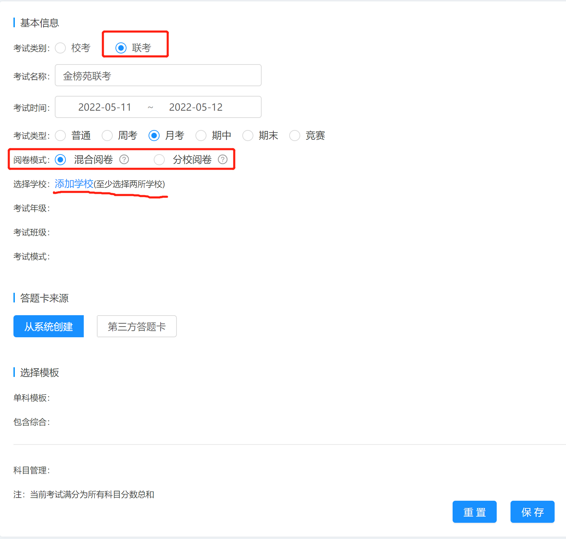Choose 竞赛 as the exam type

pyautogui.click(x=295, y=136)
